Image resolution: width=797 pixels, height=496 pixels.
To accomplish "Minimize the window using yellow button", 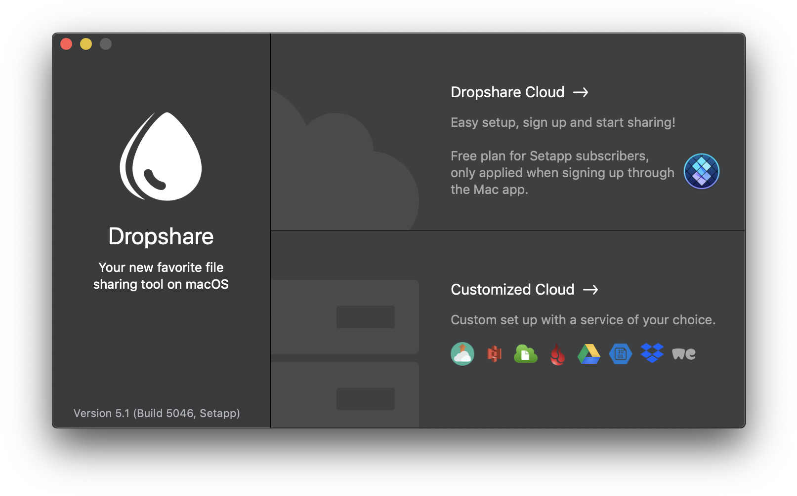I will pos(86,44).
